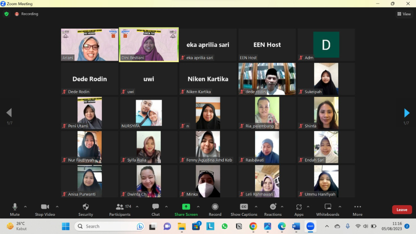Go to next page of participants

(406, 113)
